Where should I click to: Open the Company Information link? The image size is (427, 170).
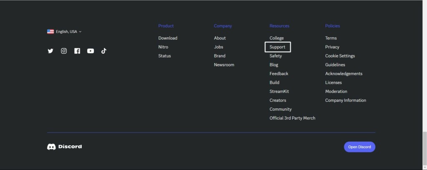(x=346, y=100)
